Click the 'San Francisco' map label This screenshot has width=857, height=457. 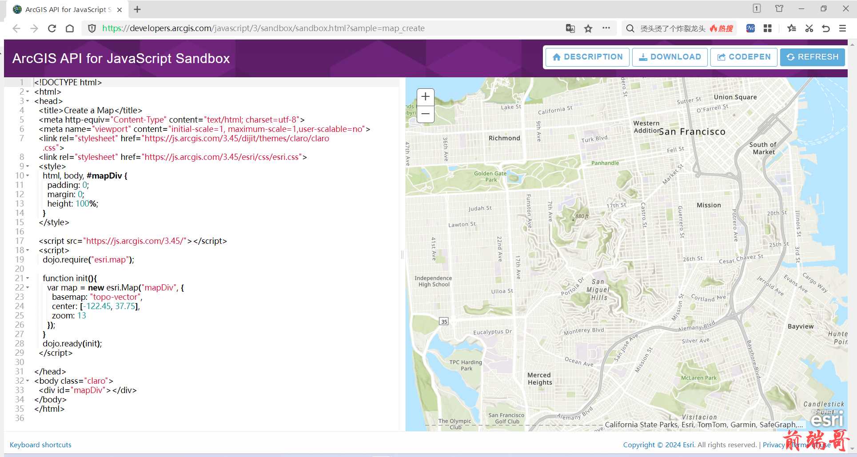tap(692, 131)
